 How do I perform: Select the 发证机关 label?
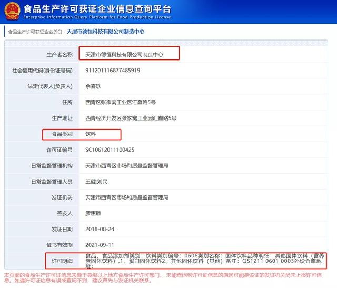coord(62,197)
